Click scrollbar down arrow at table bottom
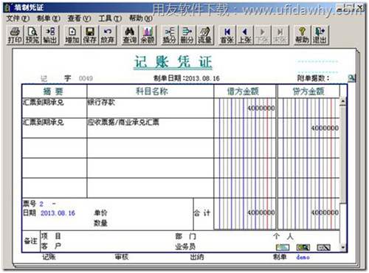The image size is (369, 273). [343, 247]
